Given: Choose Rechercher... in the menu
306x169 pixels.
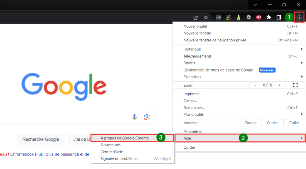Looking at the screenshot, I should tap(239, 108).
